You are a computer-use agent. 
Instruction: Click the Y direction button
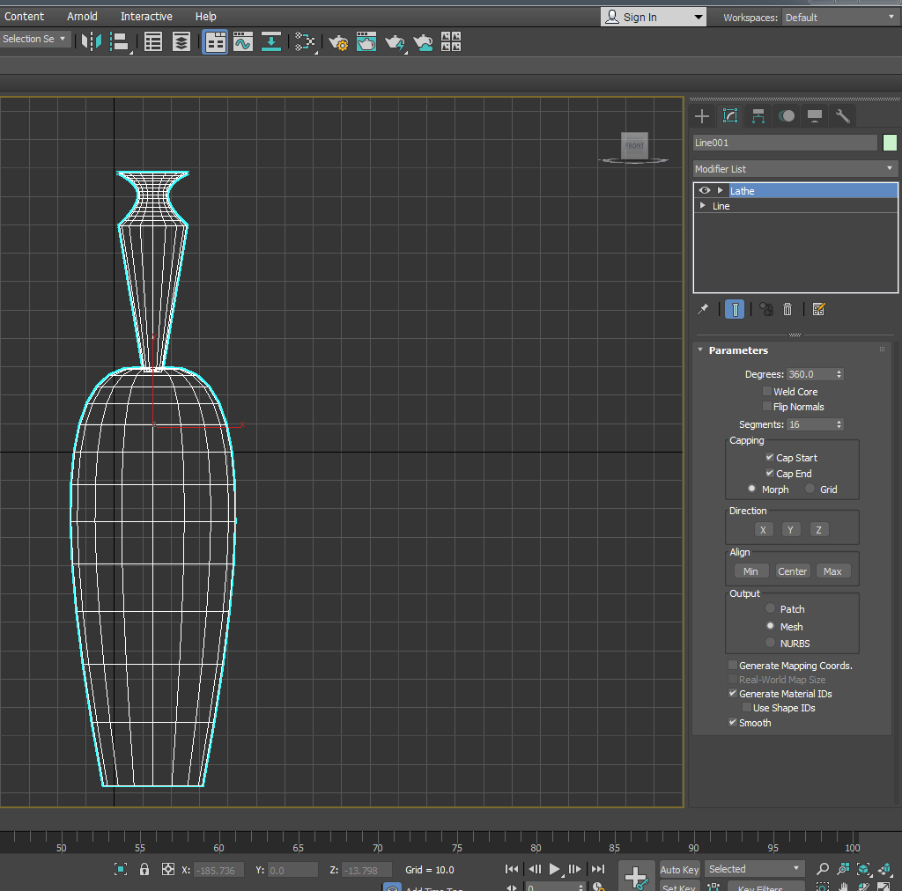tap(791, 530)
